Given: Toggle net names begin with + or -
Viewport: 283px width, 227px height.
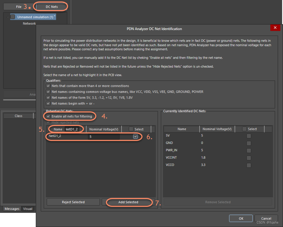Looking at the screenshot, I should tap(48, 104).
